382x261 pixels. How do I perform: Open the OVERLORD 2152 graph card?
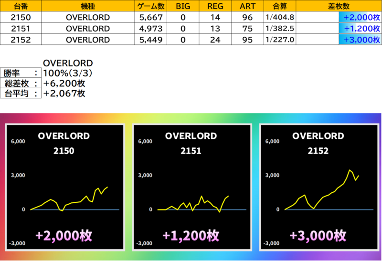click(319, 187)
